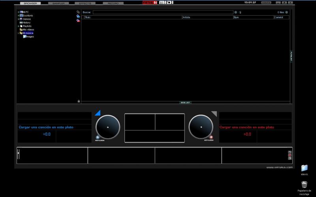Click the gray folder icon atop sidebar
This screenshot has height=197, width=316.
[x=78, y=12]
